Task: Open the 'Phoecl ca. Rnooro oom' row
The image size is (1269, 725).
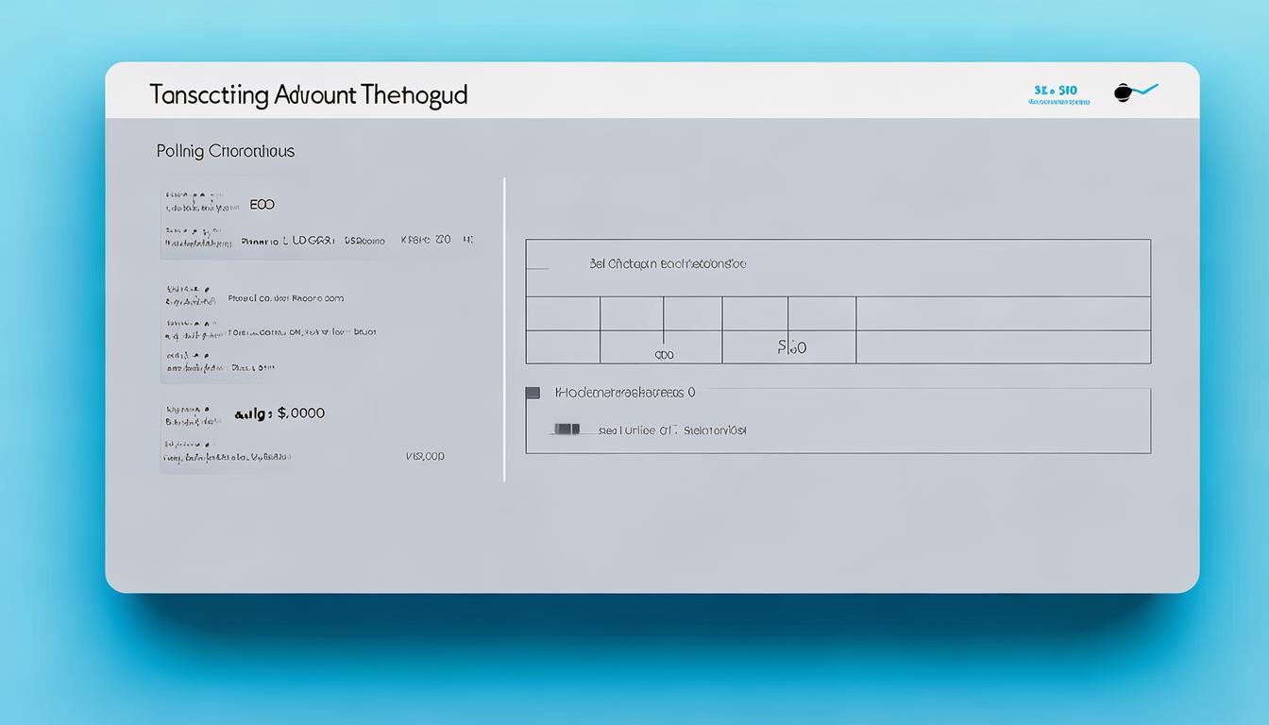Action: coord(286,298)
